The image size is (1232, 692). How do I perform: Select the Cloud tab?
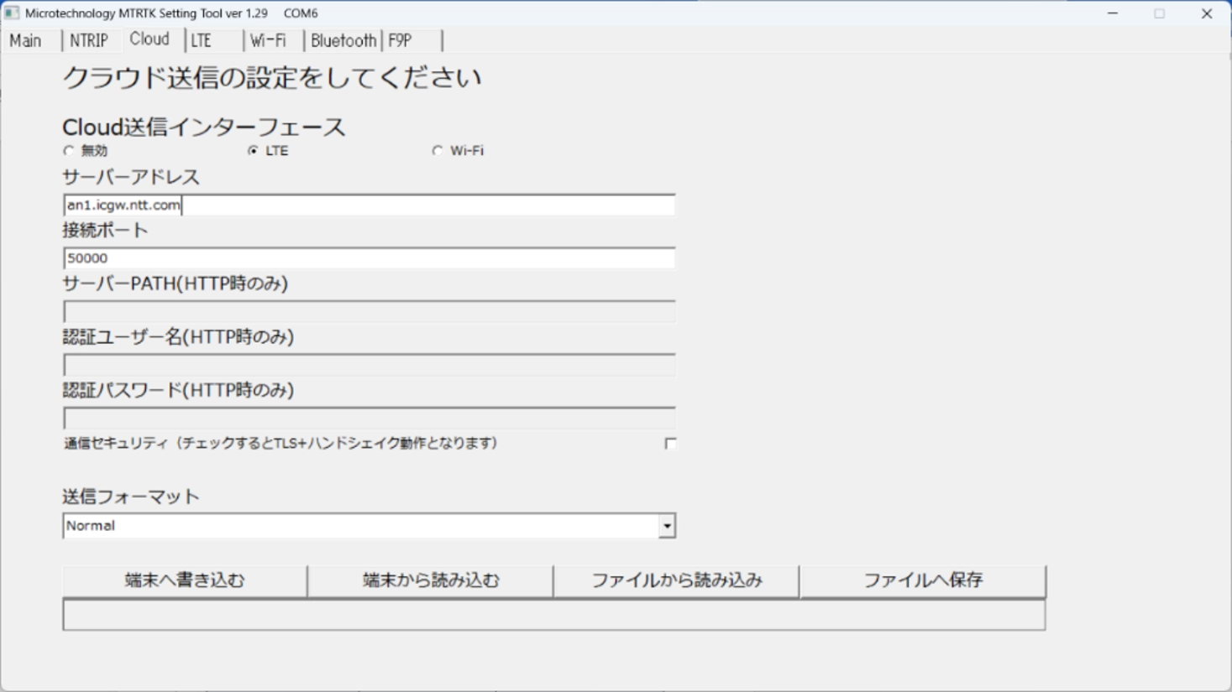149,39
